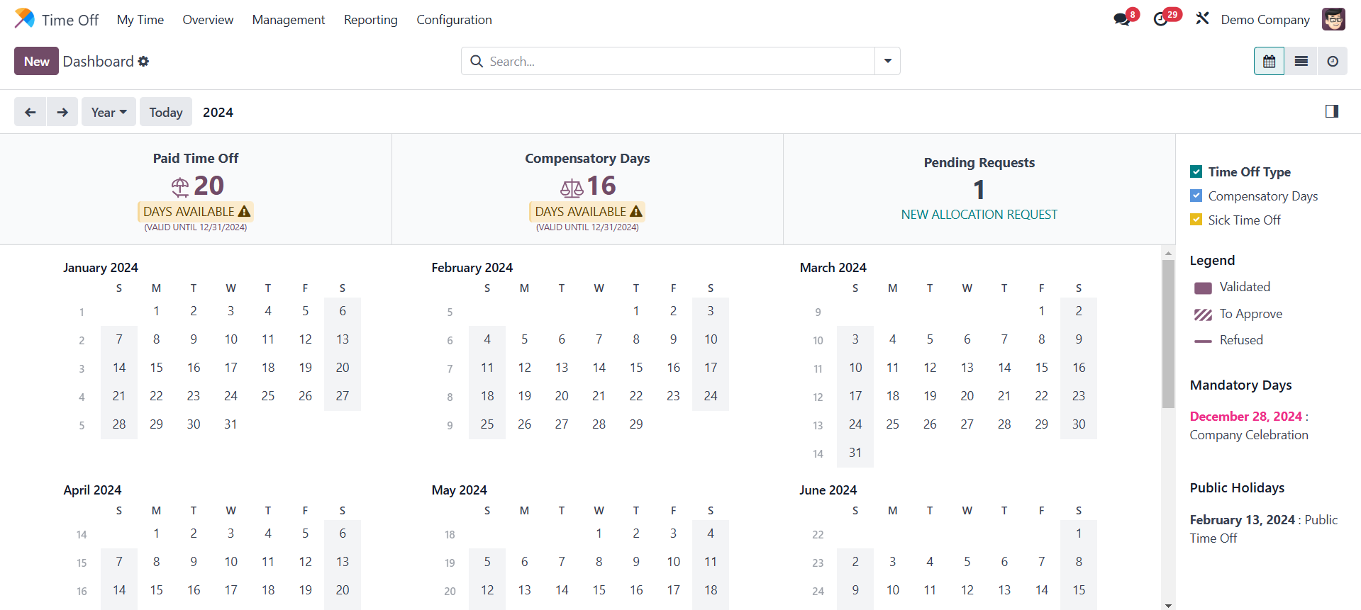Select January 31 on the calendar

pos(230,424)
